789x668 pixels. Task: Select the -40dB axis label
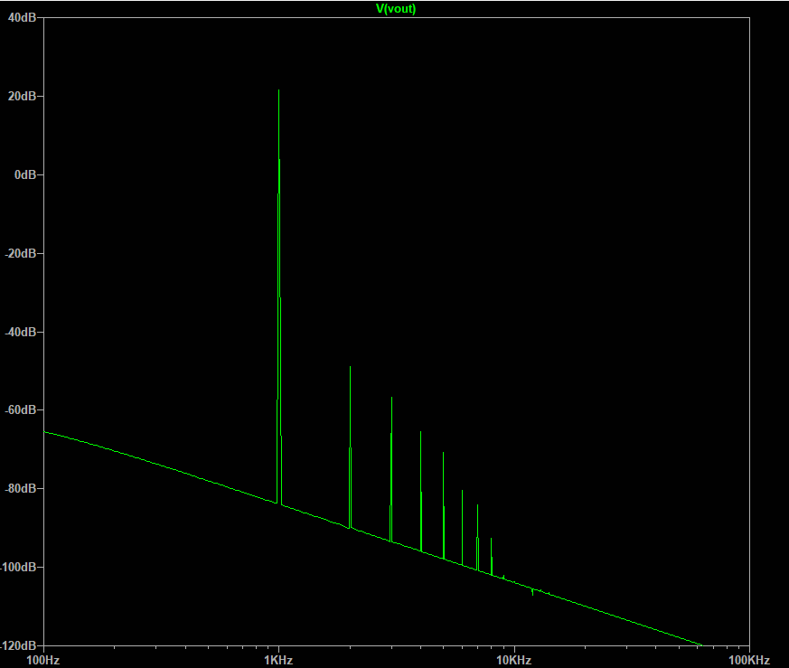pos(21,332)
